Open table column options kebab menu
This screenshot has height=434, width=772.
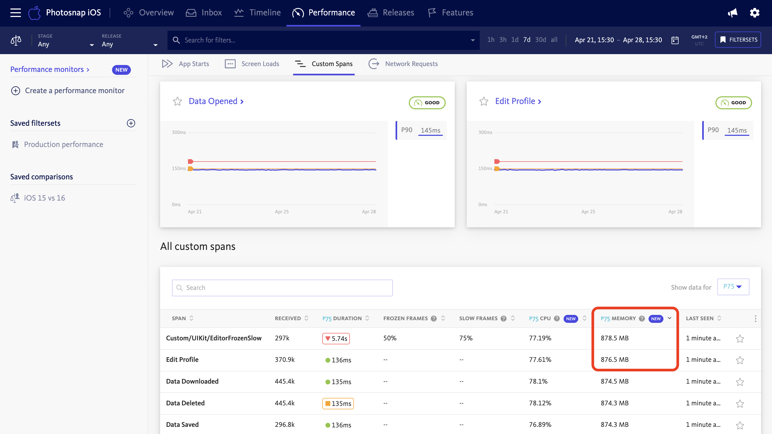(x=756, y=318)
